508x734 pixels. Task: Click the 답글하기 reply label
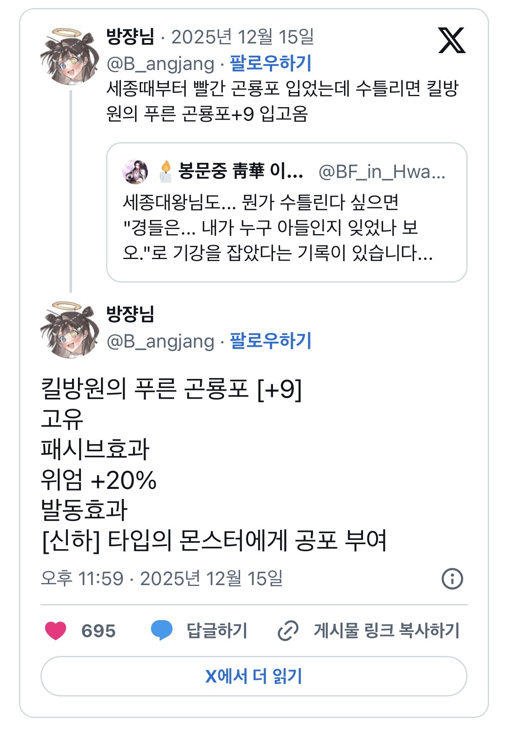point(217,631)
